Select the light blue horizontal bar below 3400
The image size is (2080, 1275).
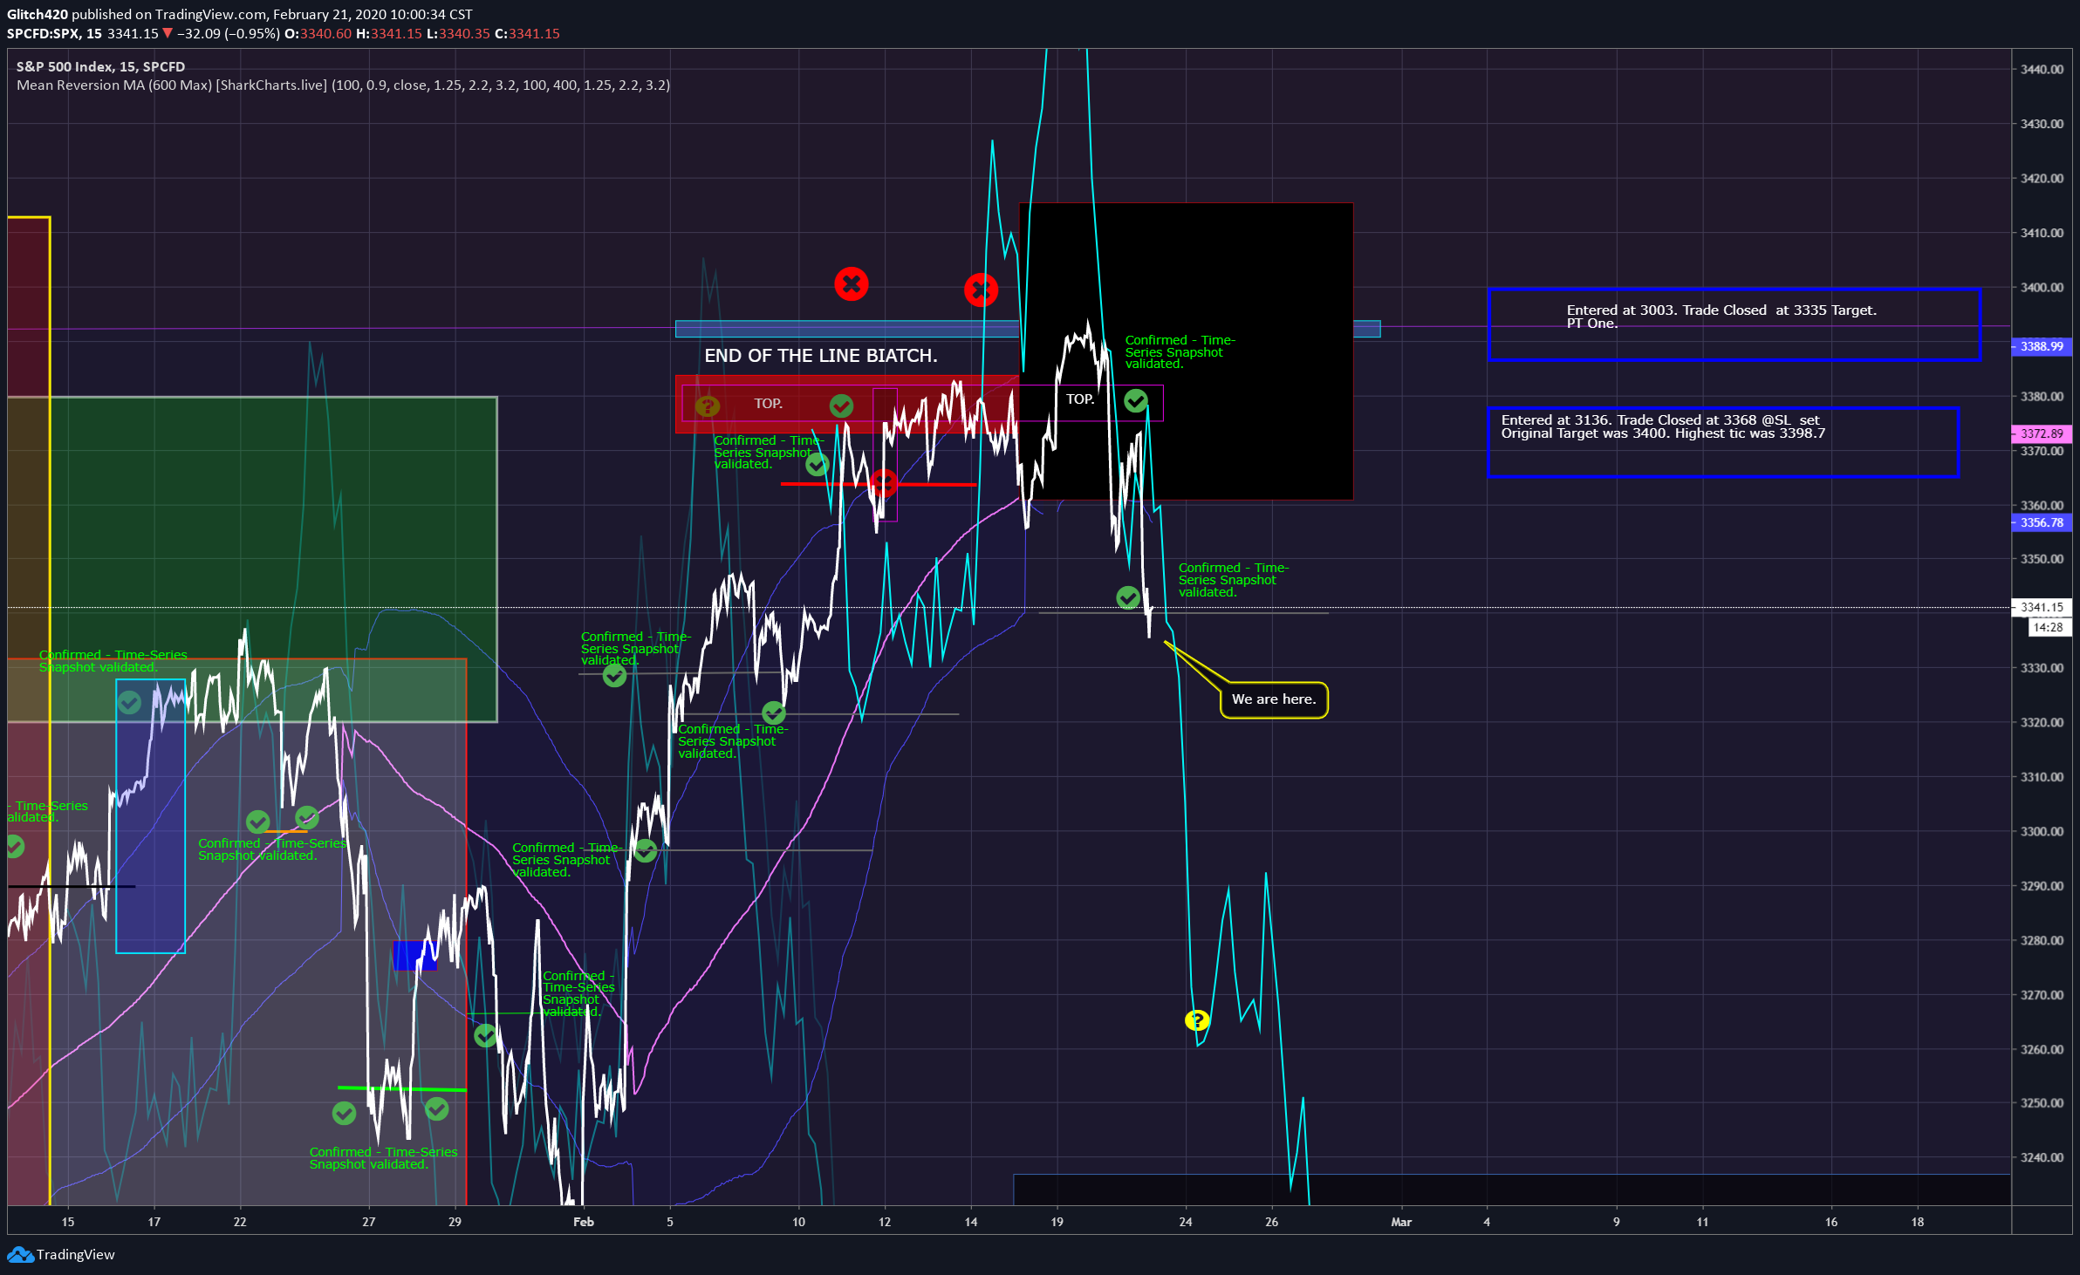click(1028, 329)
